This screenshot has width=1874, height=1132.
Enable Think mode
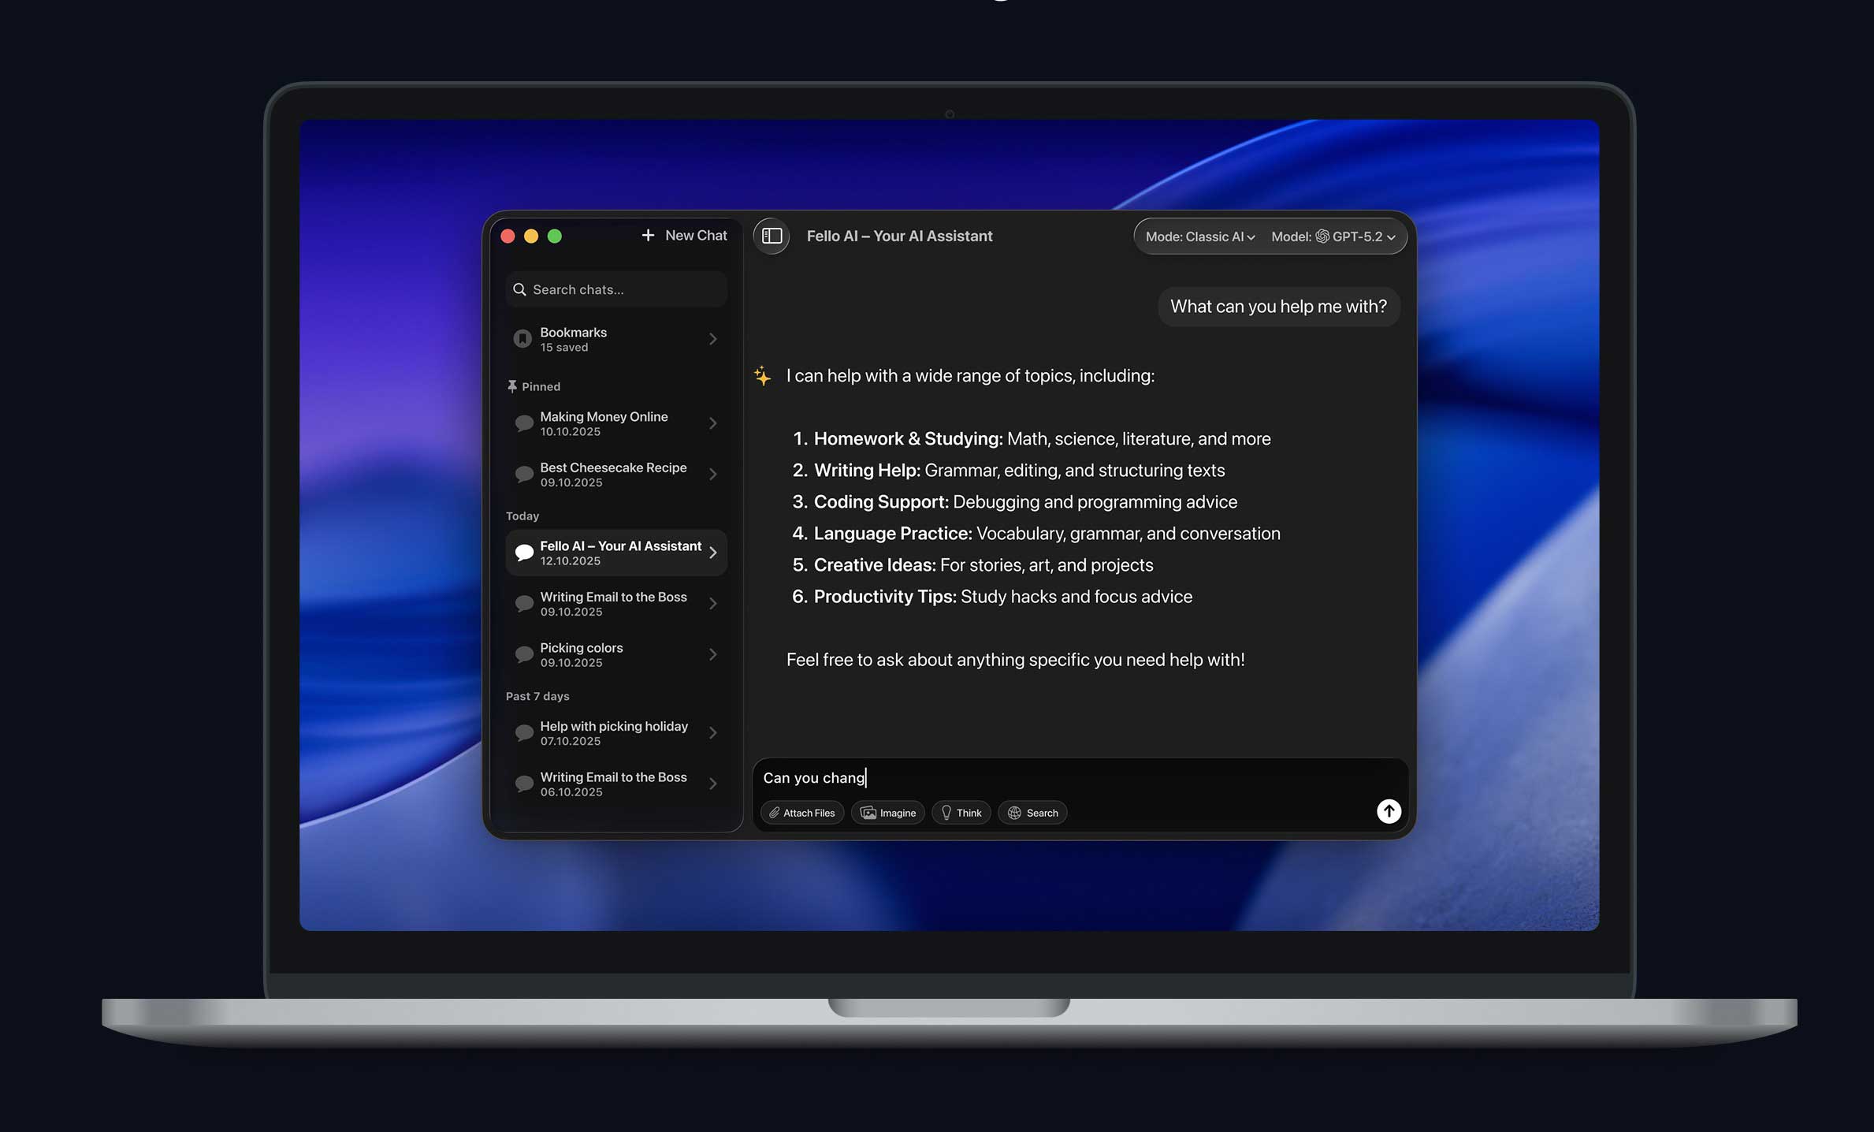[x=961, y=812]
